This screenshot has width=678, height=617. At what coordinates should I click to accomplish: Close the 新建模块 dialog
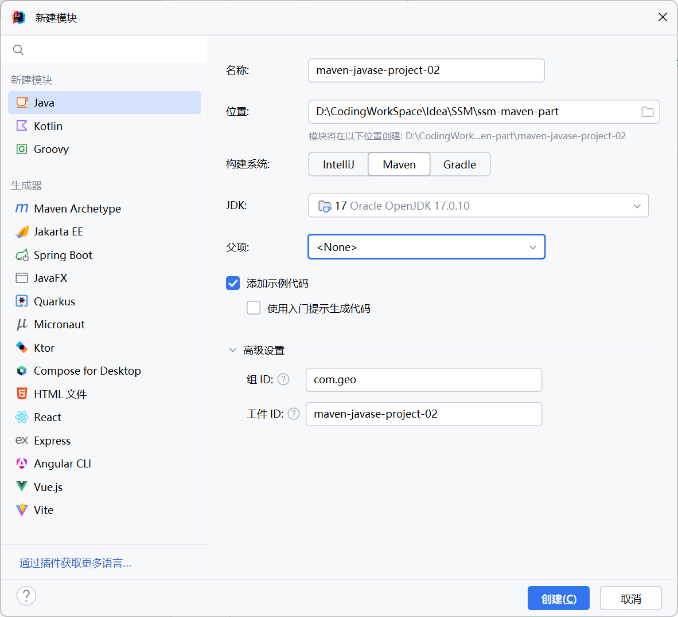tap(663, 17)
